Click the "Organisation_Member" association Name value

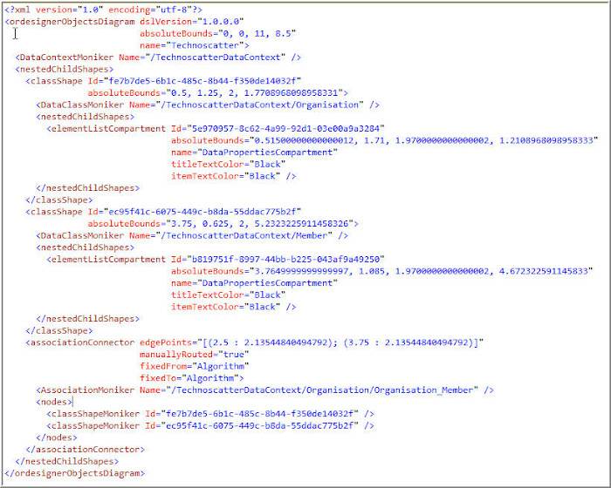click(322, 390)
